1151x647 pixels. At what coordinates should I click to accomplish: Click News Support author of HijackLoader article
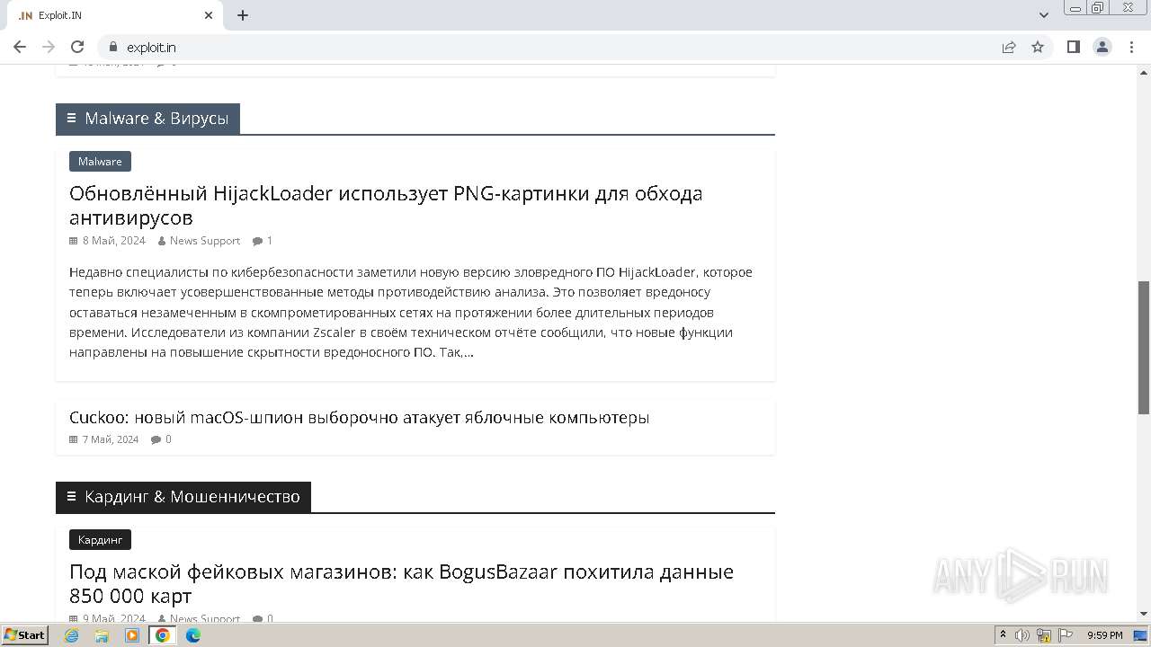[205, 241]
